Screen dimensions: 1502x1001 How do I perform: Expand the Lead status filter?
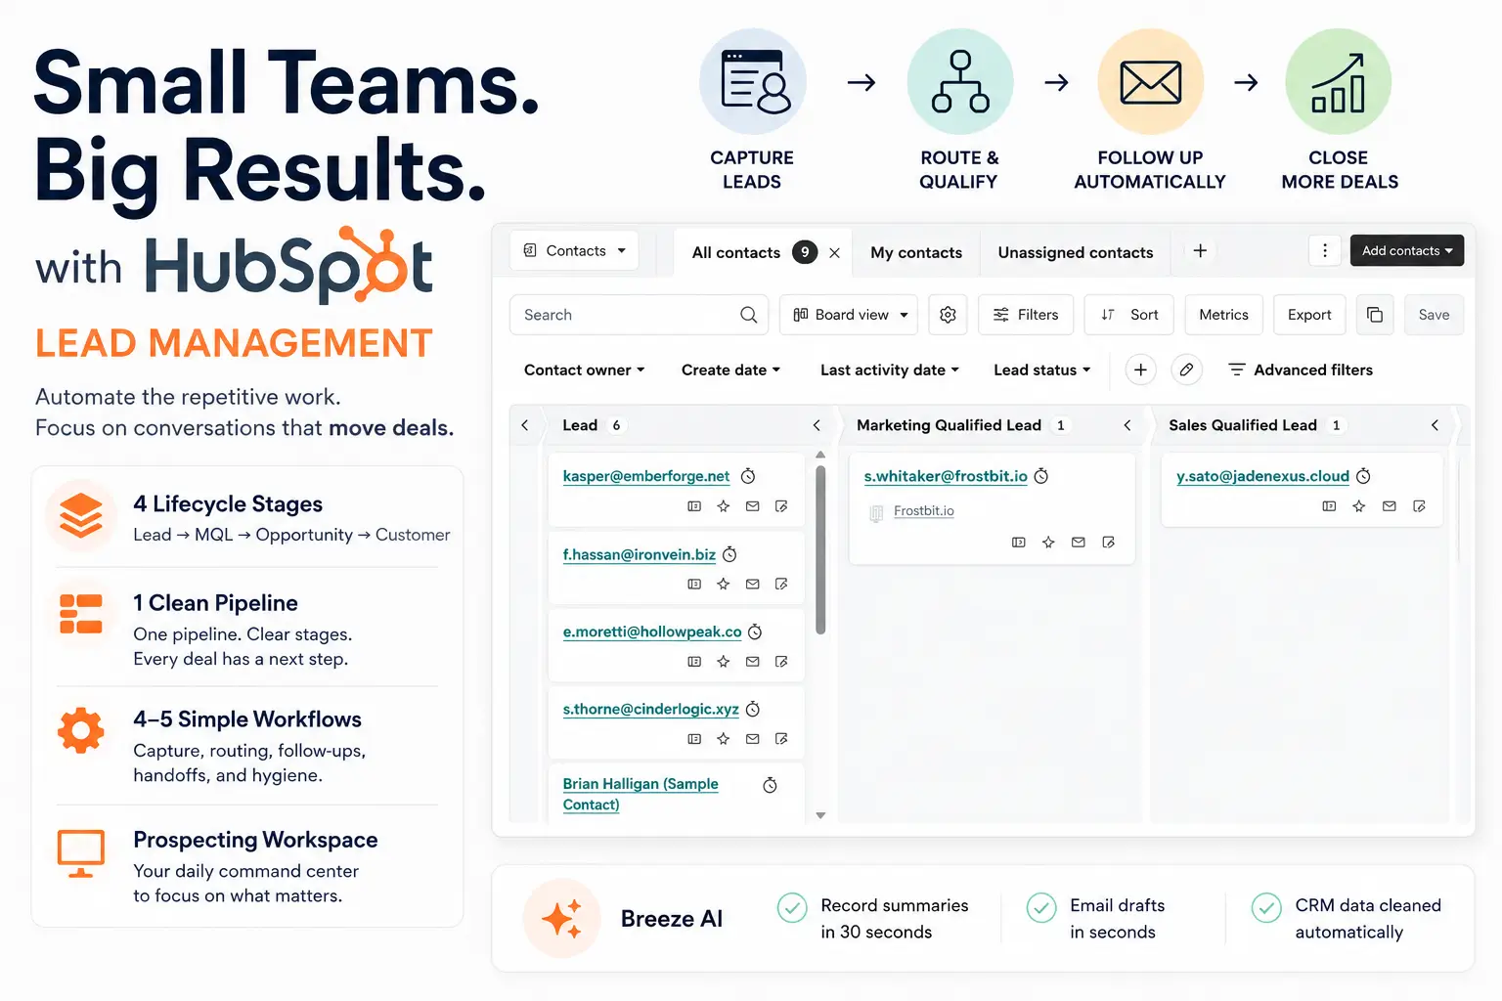click(x=1042, y=370)
